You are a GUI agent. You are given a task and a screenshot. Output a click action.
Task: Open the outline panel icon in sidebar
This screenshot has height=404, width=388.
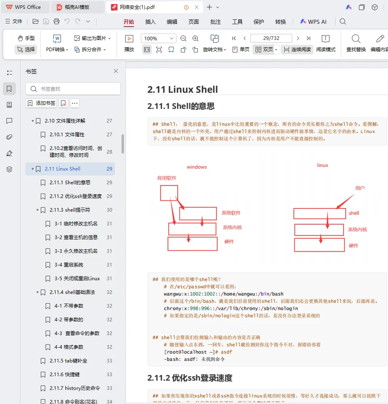[9, 73]
